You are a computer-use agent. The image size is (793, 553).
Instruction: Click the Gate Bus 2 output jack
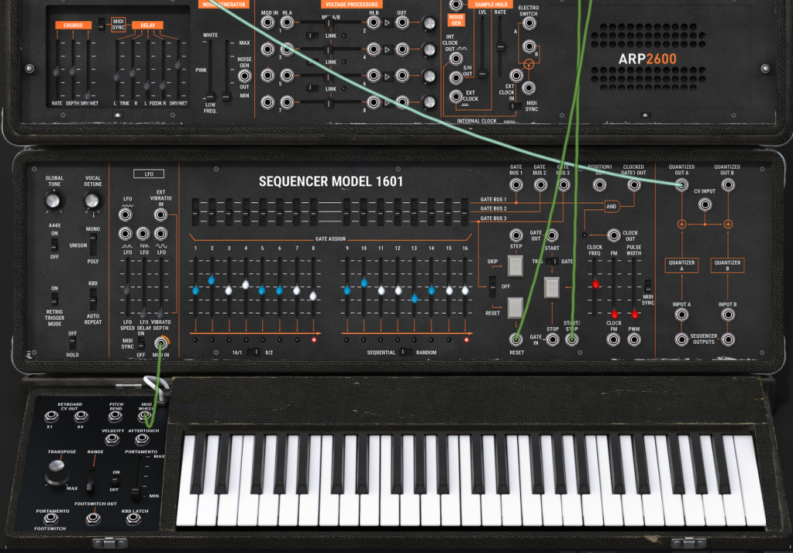540,185
